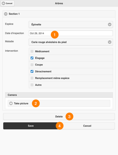Image resolution: width=118 pixels, height=155 pixels.
Task: Tick the Coupe checkbox
Action: coord(32,65)
